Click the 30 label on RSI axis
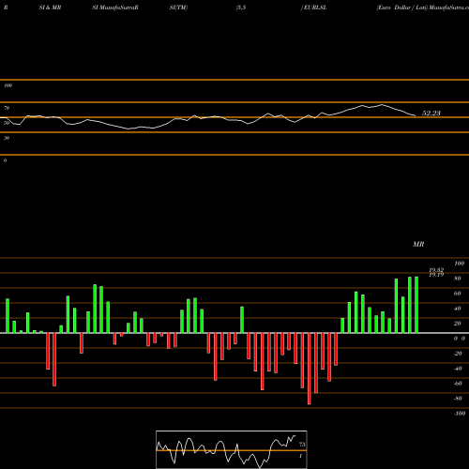Screen dimensions: 469x469 point(7,138)
